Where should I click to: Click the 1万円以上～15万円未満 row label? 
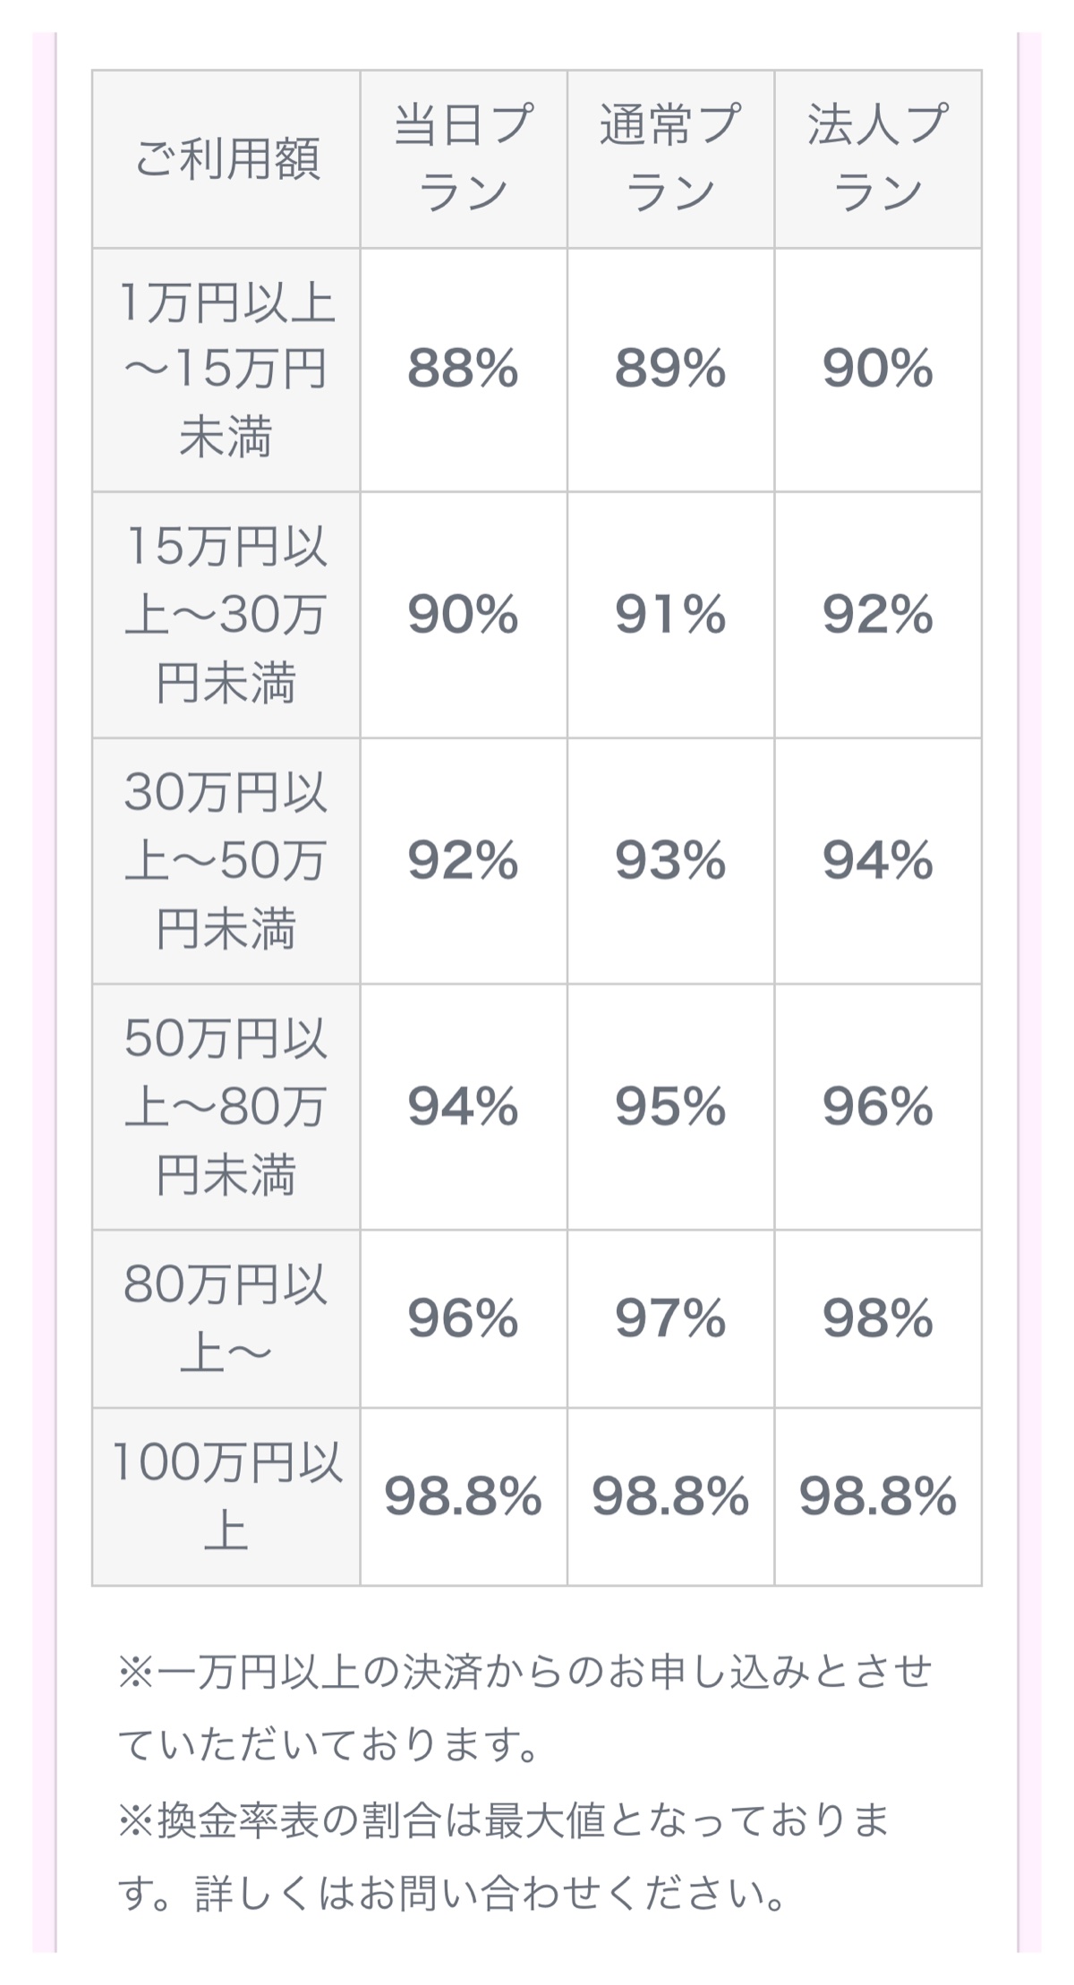[226, 370]
